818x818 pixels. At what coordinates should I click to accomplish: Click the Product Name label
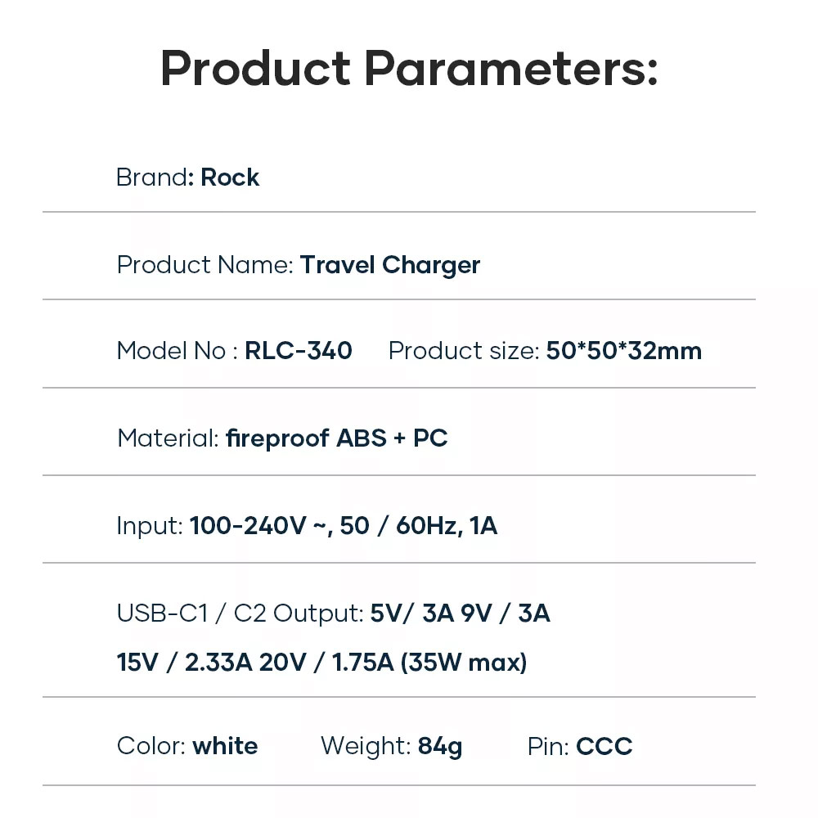204,265
